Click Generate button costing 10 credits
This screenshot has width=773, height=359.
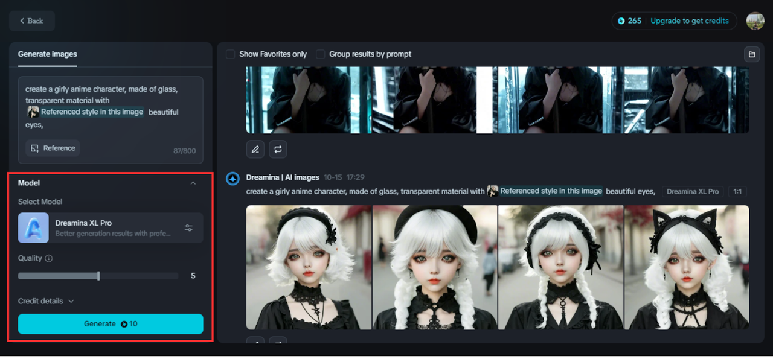tap(111, 324)
